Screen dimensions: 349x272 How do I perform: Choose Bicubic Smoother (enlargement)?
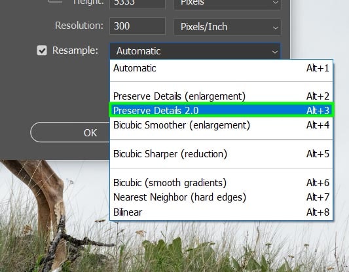(x=221, y=125)
